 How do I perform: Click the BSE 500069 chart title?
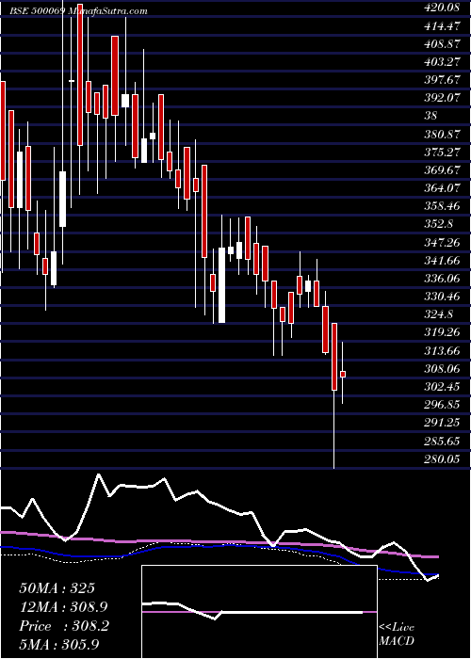[x=37, y=11]
